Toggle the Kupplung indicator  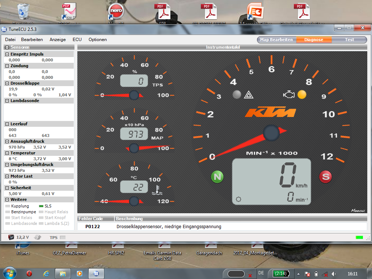pyautogui.click(x=8, y=206)
